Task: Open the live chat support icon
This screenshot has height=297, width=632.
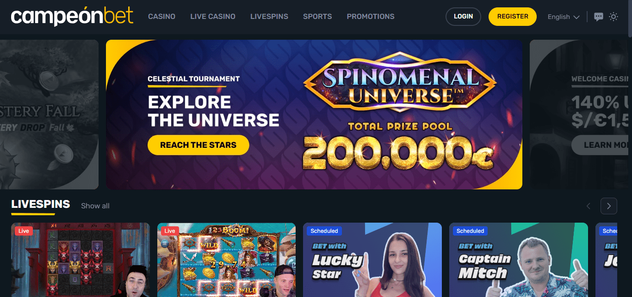Action: [598, 17]
